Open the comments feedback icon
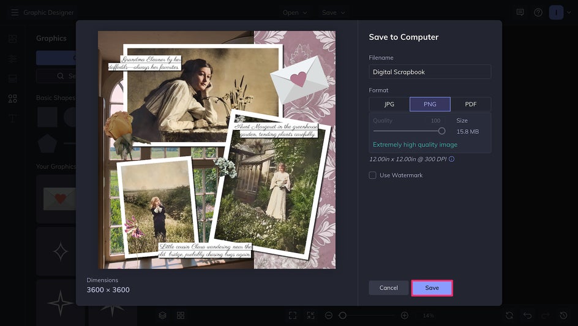Screen dimensions: 578x326 520,12
